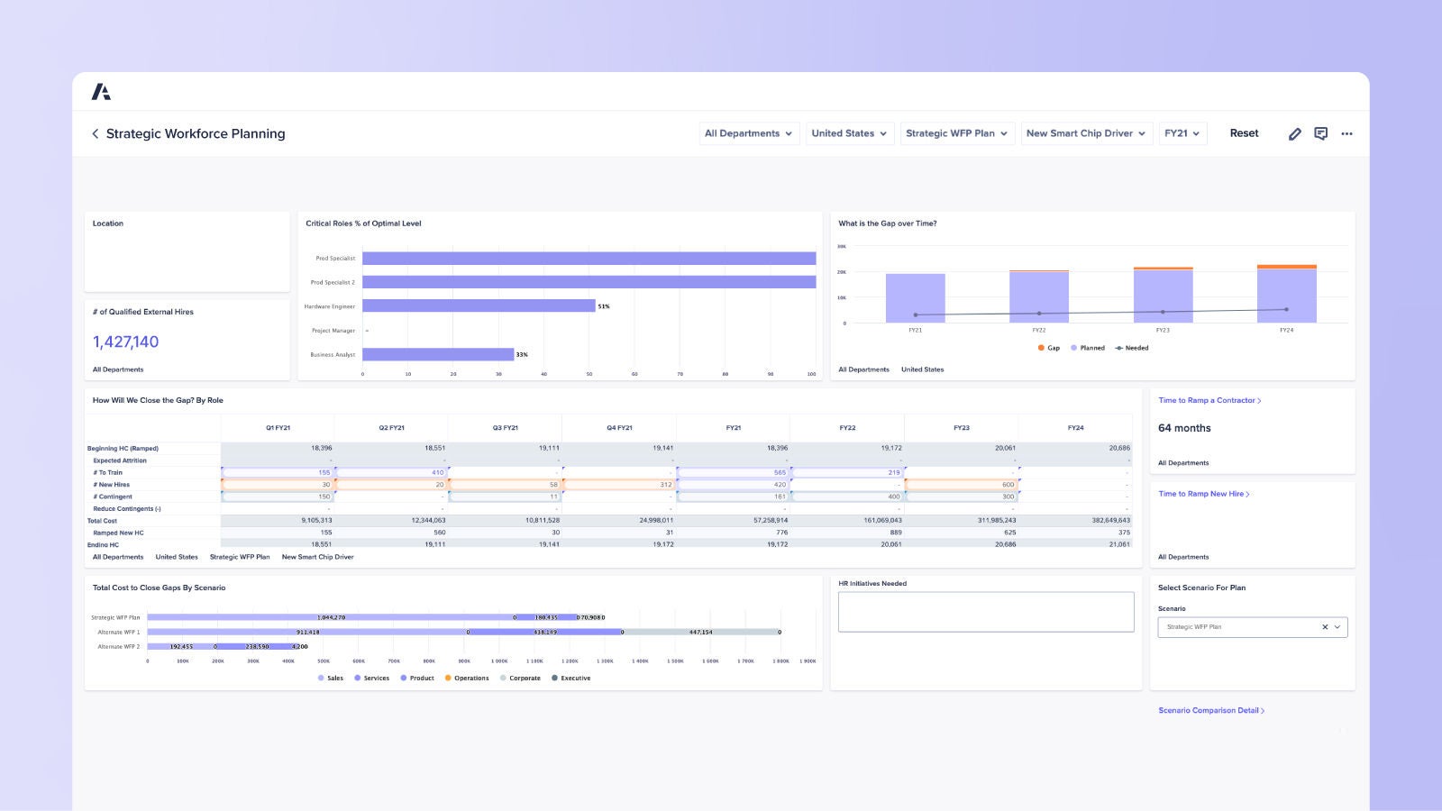Open the United States location dropdown

coord(848,133)
